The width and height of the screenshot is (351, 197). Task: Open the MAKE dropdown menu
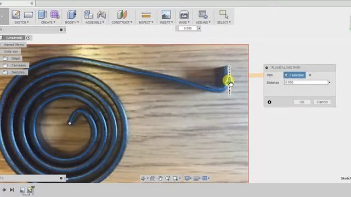click(184, 22)
